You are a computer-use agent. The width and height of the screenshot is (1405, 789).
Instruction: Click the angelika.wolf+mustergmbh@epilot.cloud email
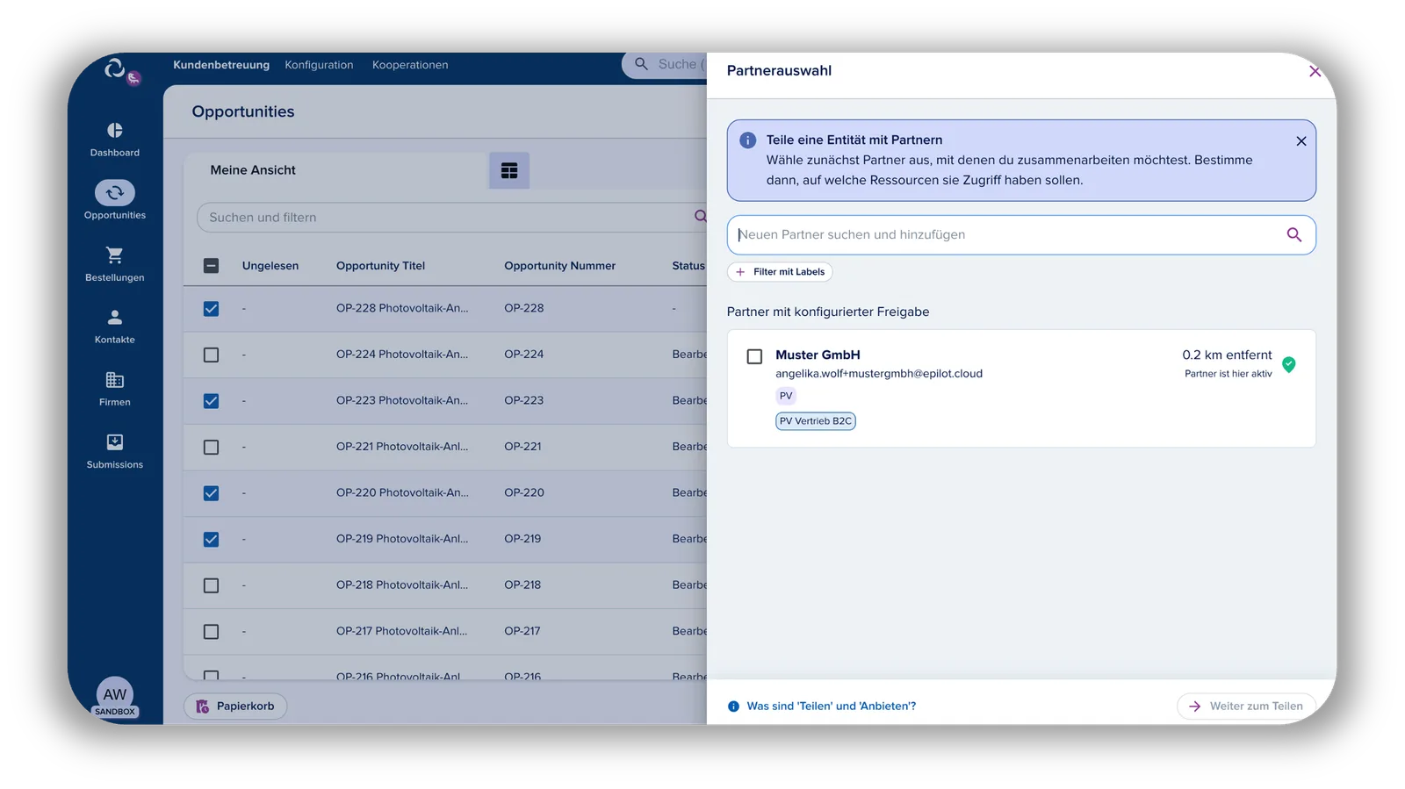point(879,374)
